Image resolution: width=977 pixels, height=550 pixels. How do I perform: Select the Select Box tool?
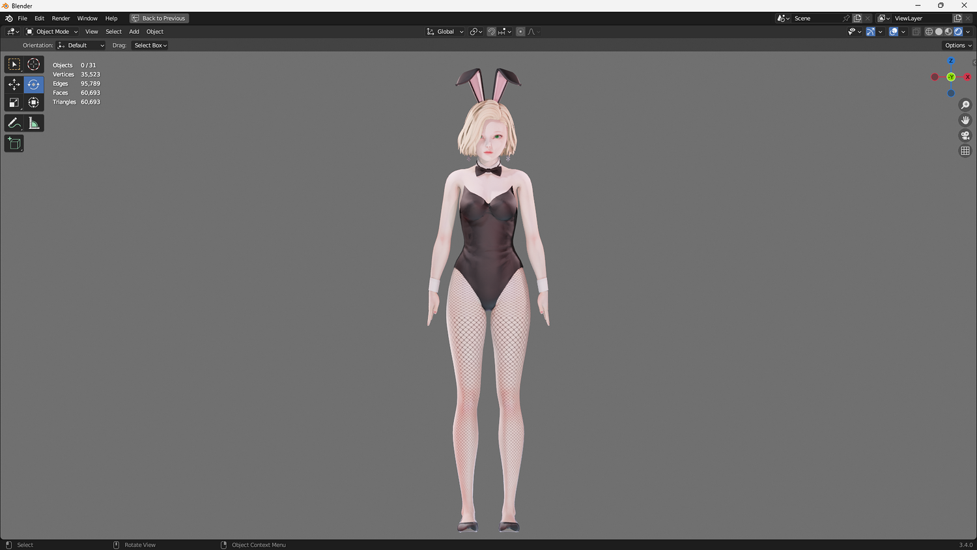(x=14, y=65)
